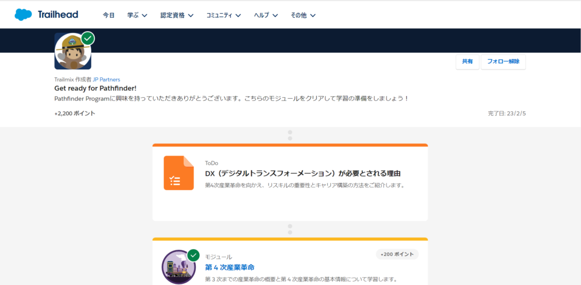Click the +200 ポイント badge
The image size is (581, 285).
pyautogui.click(x=397, y=254)
